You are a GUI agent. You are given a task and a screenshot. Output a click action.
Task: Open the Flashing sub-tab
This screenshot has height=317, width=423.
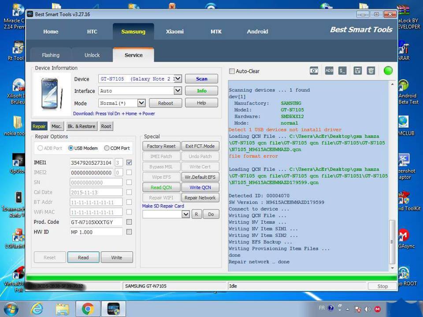[x=51, y=55]
